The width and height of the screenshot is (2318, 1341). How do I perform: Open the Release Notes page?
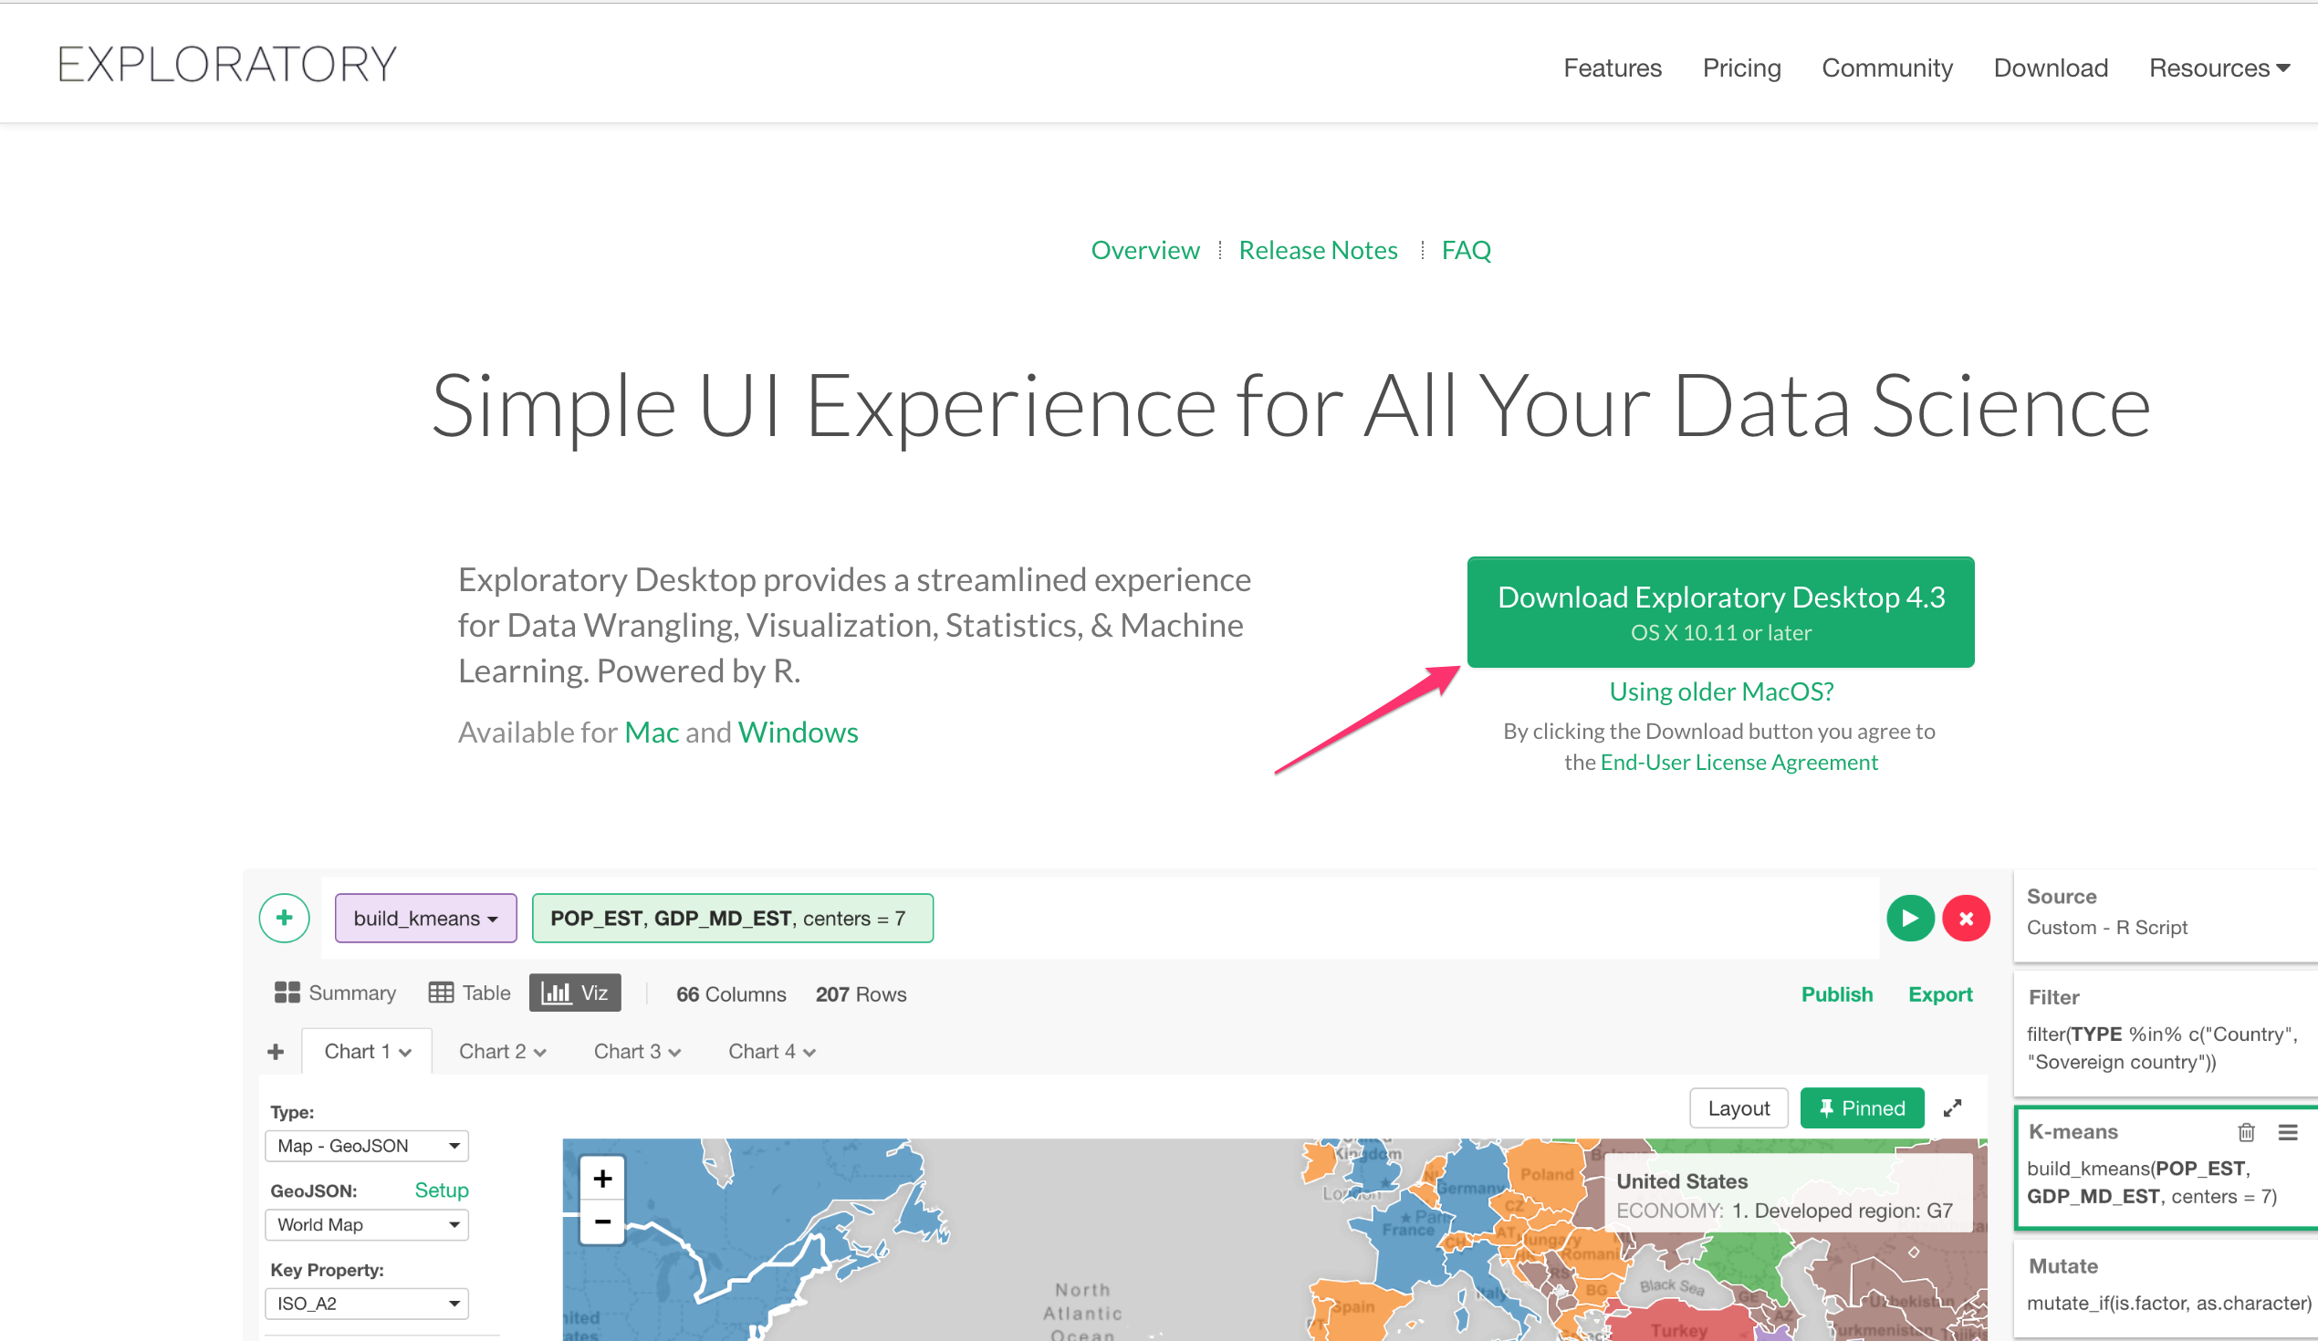point(1318,250)
